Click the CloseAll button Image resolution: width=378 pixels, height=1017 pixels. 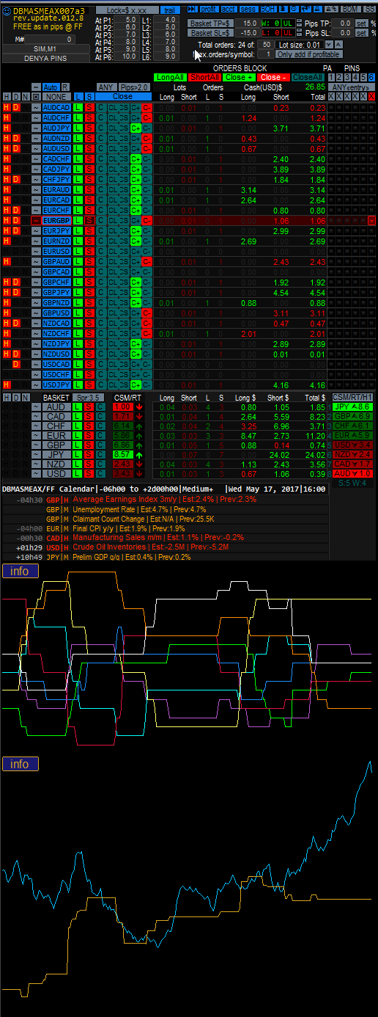point(308,77)
